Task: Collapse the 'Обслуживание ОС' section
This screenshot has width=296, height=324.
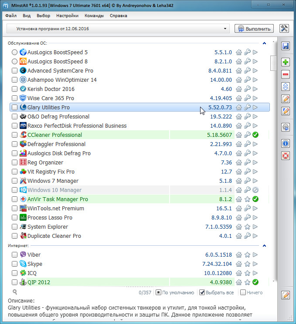Action: pos(264,43)
